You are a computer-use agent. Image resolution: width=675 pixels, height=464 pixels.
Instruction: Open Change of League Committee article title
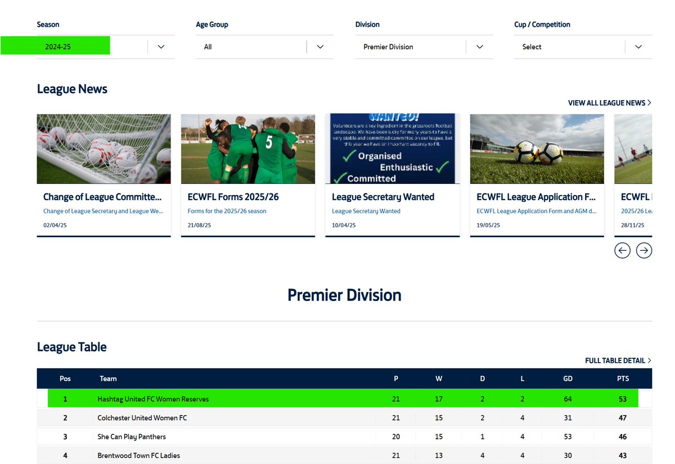click(x=102, y=197)
